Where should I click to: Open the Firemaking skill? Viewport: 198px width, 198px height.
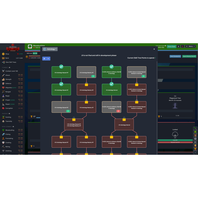click(x=10, y=138)
